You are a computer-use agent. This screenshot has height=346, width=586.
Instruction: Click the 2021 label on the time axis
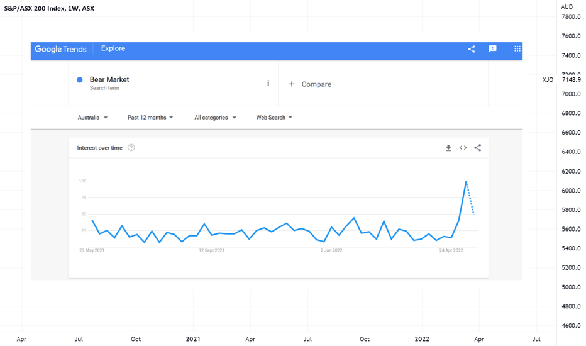click(x=193, y=339)
